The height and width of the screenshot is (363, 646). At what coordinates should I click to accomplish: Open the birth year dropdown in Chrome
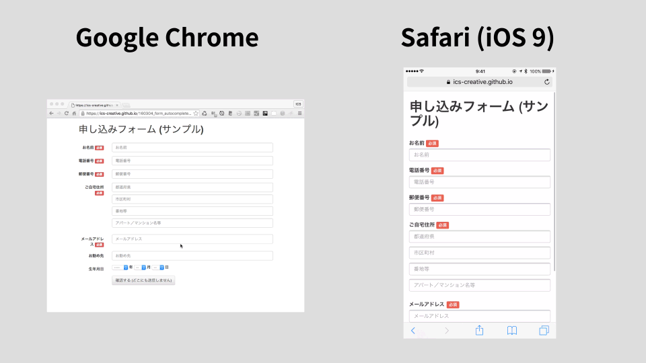(120, 268)
